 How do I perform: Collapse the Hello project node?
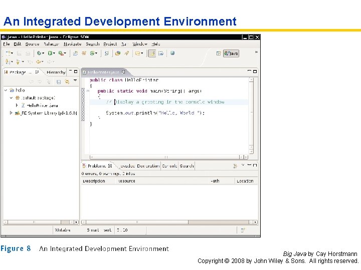point(6,90)
